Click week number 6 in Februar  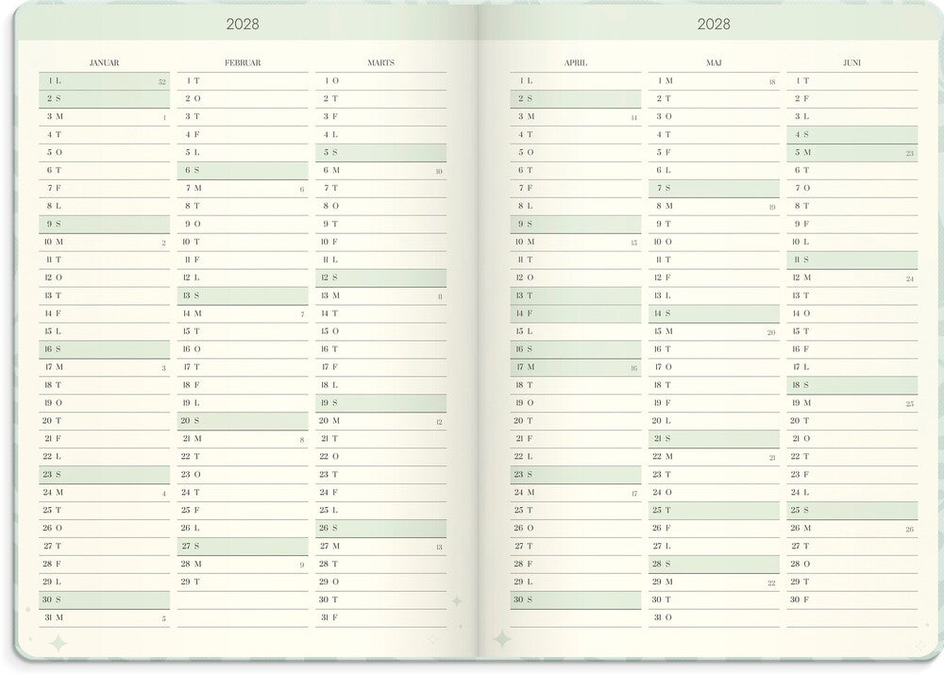[x=302, y=190]
